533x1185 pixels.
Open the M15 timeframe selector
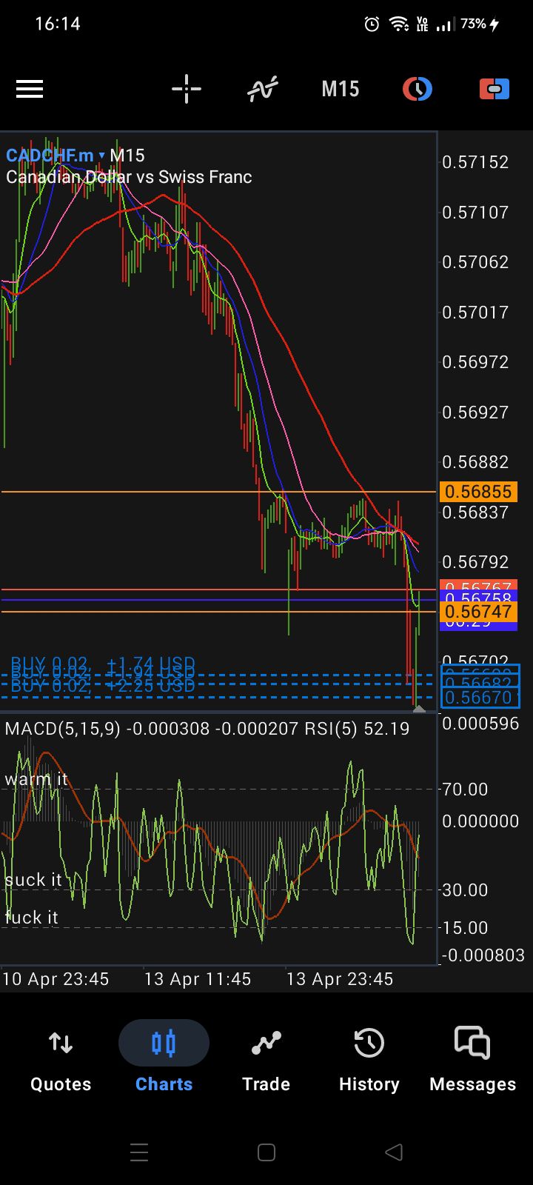tap(340, 90)
